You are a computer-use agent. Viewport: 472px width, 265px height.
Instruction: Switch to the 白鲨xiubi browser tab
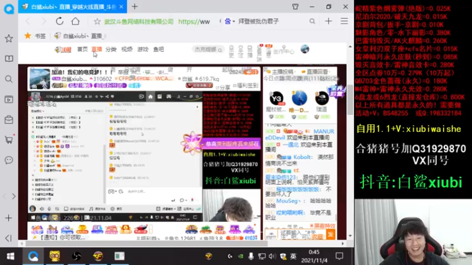tap(72, 6)
